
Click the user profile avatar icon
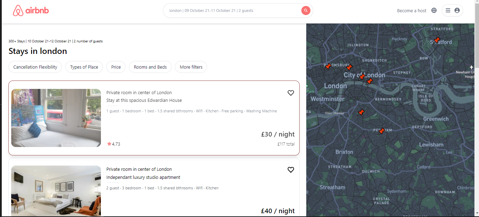457,10
